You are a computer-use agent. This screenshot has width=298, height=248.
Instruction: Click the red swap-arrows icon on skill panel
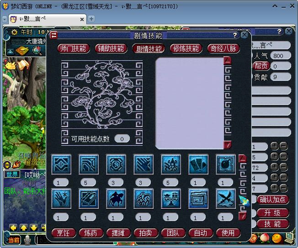[53, 35]
